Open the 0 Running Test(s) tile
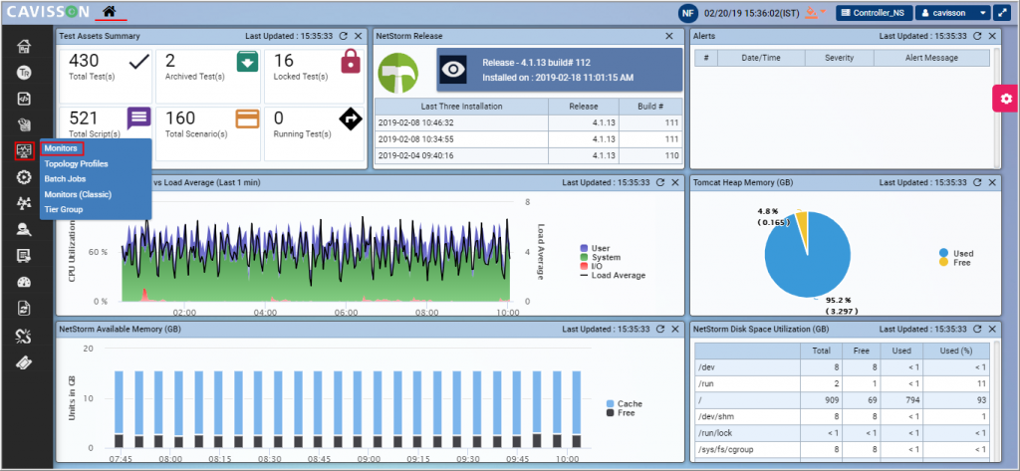Image resolution: width=1020 pixels, height=471 pixels. click(x=314, y=132)
